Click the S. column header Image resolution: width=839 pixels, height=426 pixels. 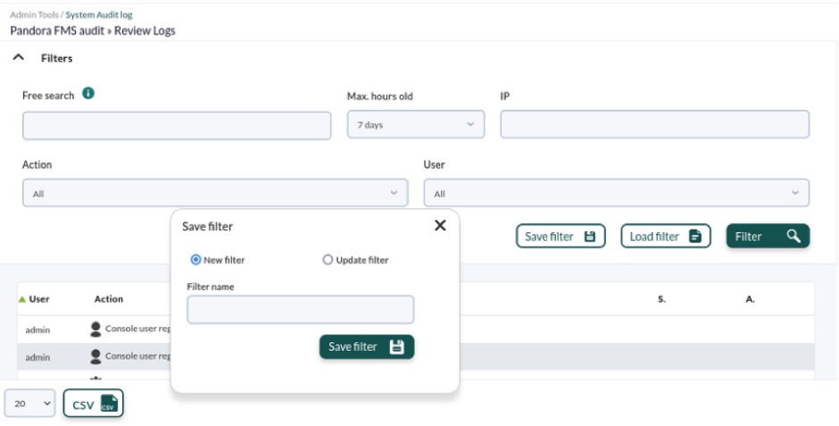coord(662,299)
